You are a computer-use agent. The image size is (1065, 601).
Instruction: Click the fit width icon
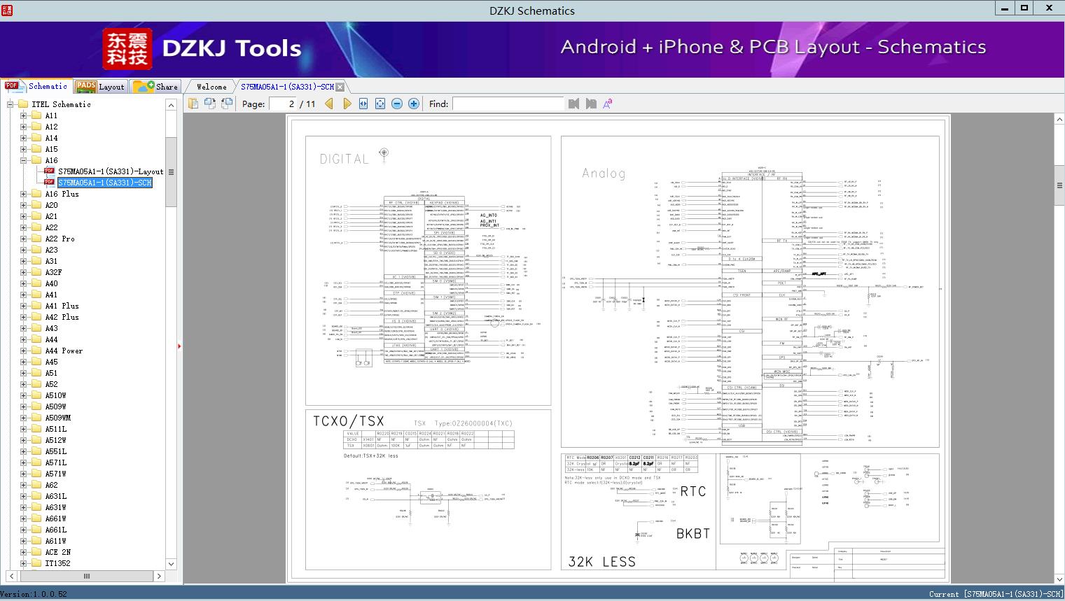click(x=363, y=104)
